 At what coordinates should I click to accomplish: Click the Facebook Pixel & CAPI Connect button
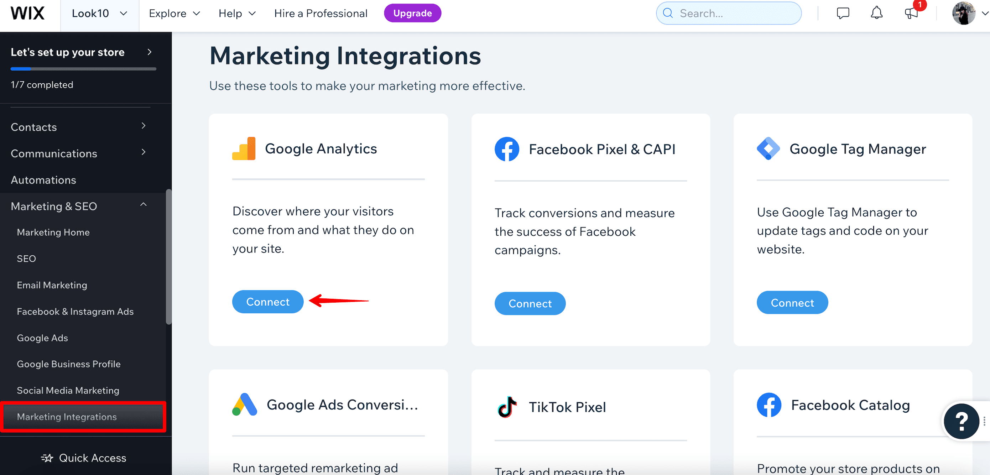pos(530,303)
